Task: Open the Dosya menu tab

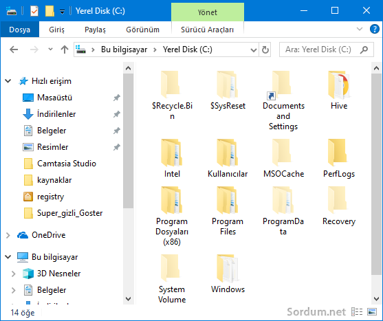Action: [20, 30]
